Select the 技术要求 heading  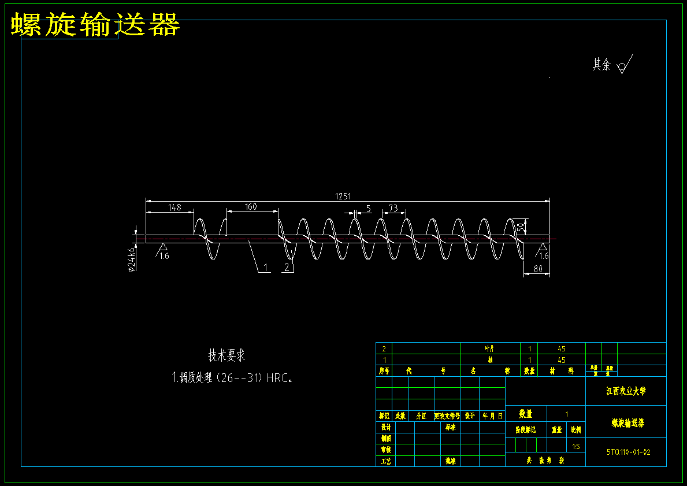[x=226, y=355]
